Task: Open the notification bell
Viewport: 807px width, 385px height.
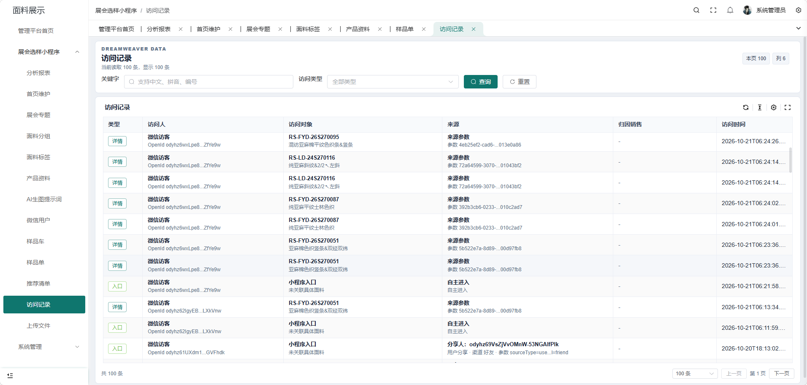Action: tap(730, 10)
